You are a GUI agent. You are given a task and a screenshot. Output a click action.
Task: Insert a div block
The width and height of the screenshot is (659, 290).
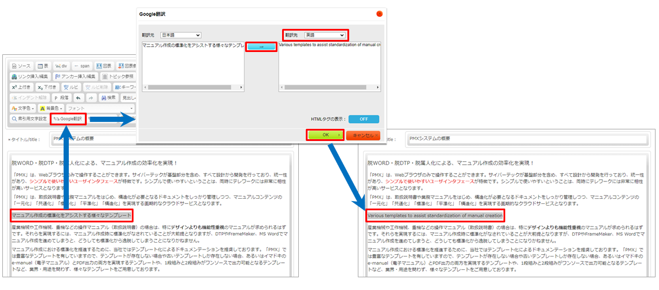coord(61,66)
